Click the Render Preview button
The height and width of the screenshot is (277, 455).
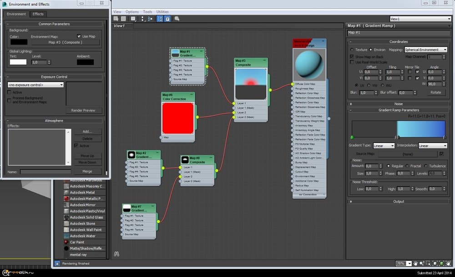coord(84,110)
